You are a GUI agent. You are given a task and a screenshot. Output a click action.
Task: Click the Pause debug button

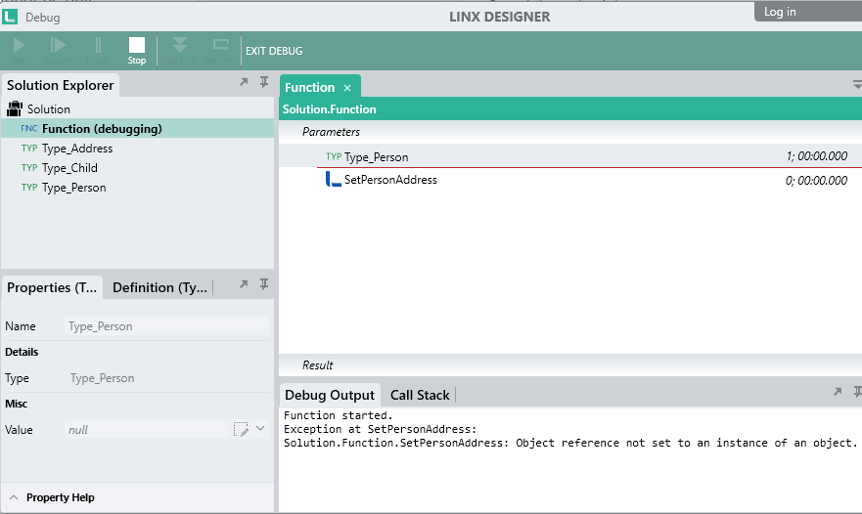point(97,50)
